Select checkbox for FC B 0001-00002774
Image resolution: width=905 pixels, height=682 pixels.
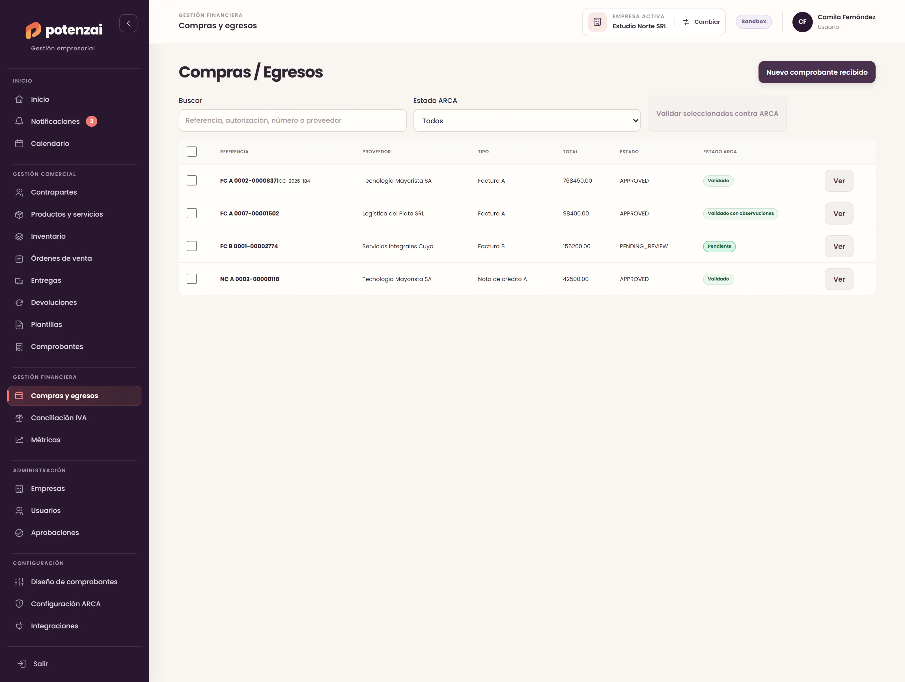click(x=191, y=246)
